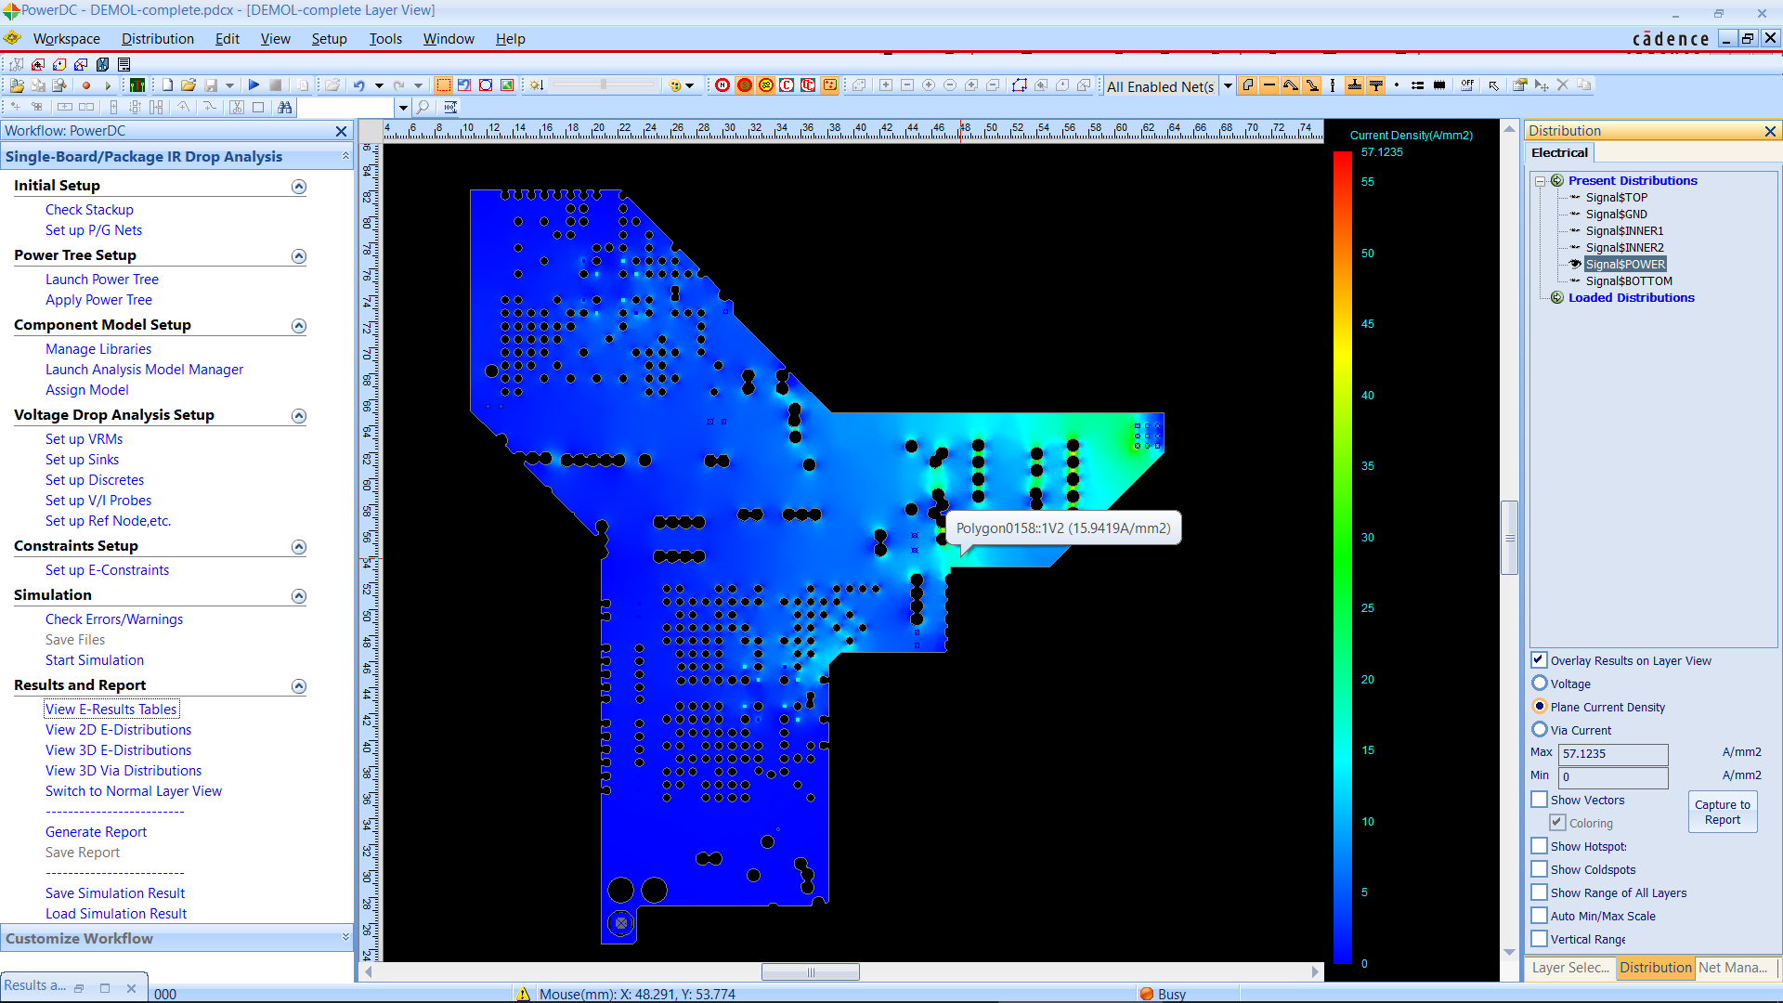Screen dimensions: 1783x1003
Task: Uncheck Overlay Results on Layer View
Action: (x=1540, y=660)
